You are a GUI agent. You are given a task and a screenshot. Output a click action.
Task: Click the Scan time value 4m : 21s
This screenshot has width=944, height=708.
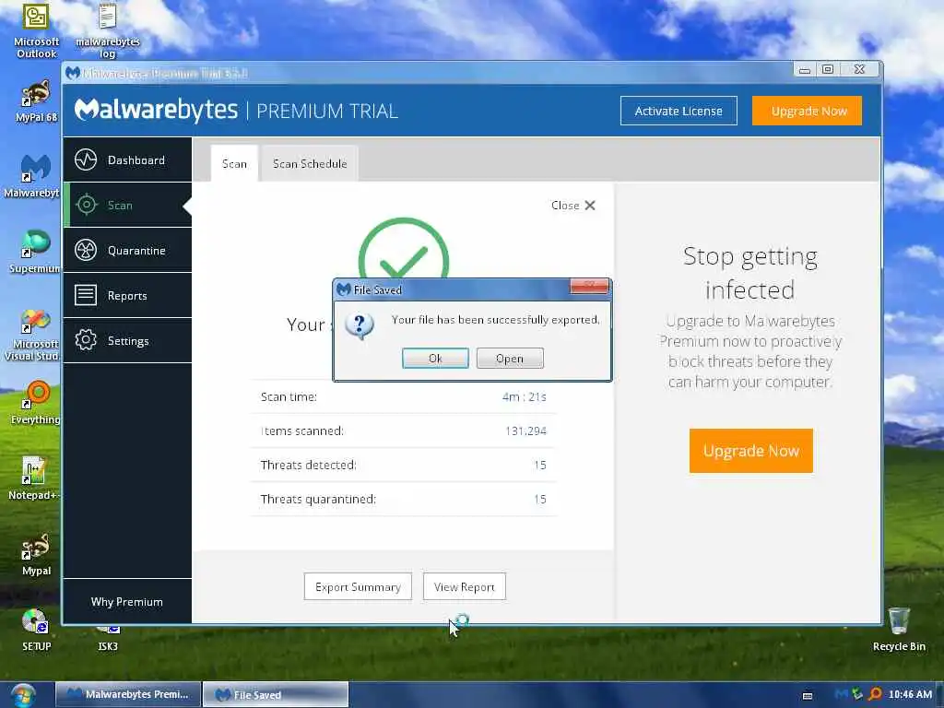click(x=524, y=396)
